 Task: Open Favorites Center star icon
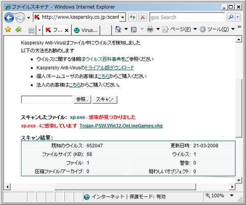click(8, 30)
